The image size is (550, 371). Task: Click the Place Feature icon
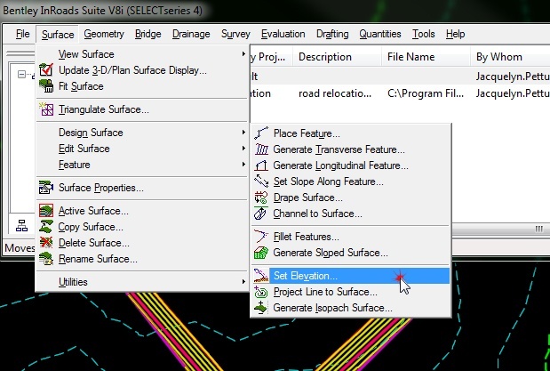(x=261, y=133)
